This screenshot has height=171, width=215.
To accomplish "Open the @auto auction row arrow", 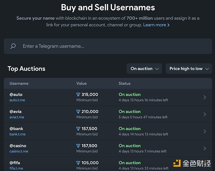I will pos(205,97).
